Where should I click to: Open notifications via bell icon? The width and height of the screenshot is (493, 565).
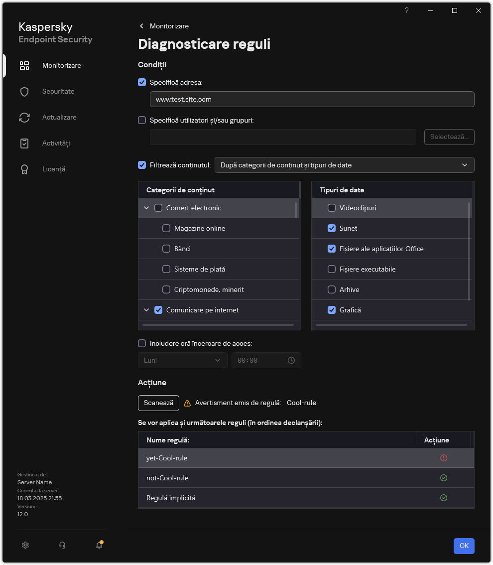tap(98, 545)
